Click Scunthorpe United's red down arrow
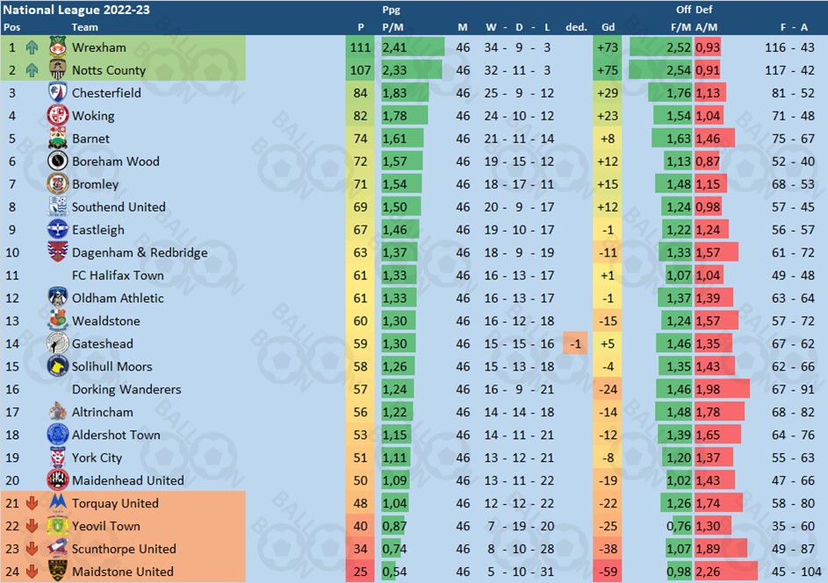The image size is (828, 583). pyautogui.click(x=32, y=549)
